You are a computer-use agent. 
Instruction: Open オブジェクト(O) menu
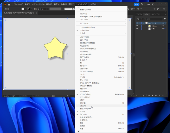(38, 4)
